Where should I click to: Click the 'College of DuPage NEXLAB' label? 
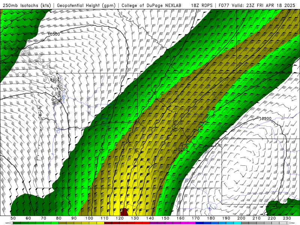tap(151, 5)
